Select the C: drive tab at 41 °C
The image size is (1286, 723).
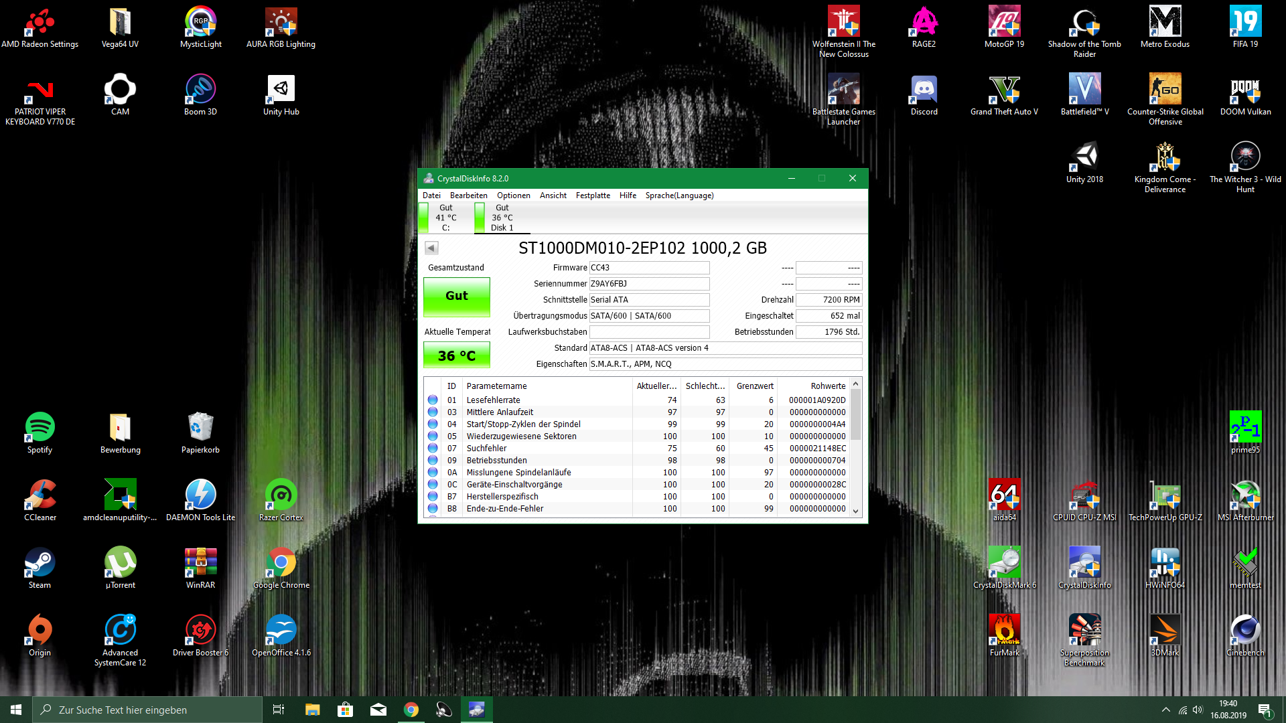tap(445, 218)
